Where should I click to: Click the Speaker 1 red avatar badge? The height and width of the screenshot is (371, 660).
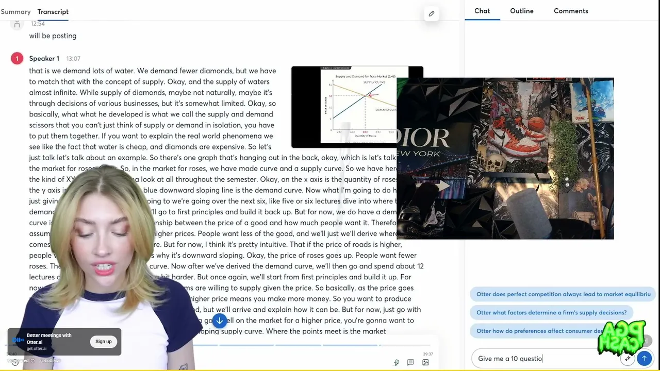[16, 59]
